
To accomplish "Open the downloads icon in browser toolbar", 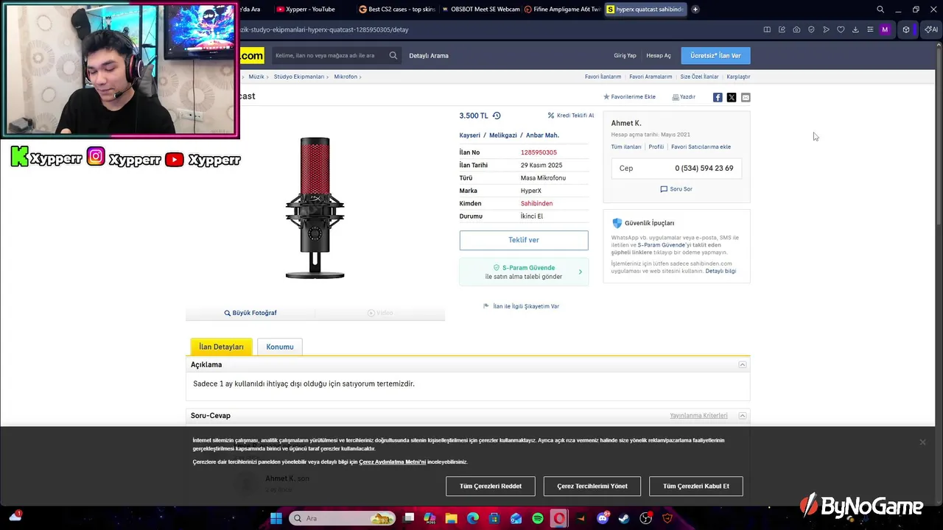I will [855, 29].
